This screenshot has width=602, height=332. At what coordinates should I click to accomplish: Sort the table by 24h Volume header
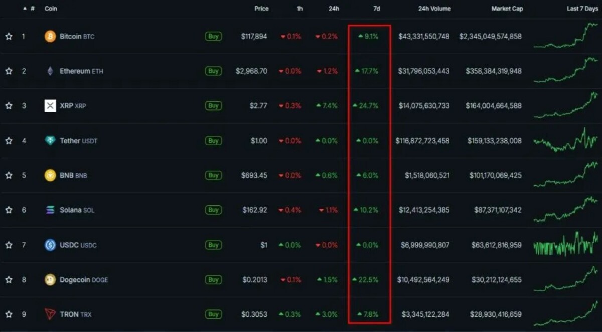point(434,9)
